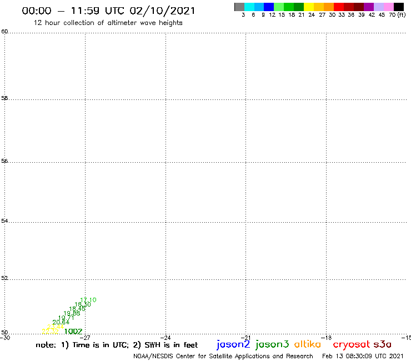Click the yellow 22.32 wave height value
The width and height of the screenshot is (411, 361).
click(x=51, y=332)
